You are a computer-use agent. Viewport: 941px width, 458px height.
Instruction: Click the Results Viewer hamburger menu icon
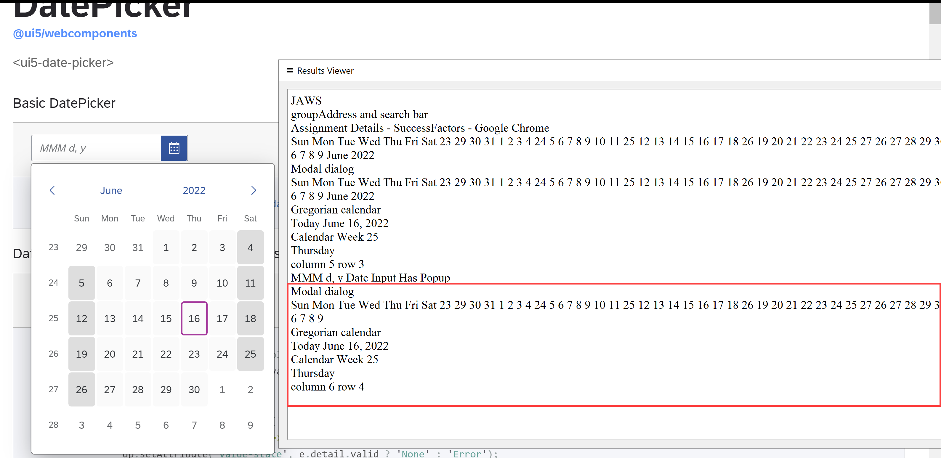pyautogui.click(x=289, y=70)
